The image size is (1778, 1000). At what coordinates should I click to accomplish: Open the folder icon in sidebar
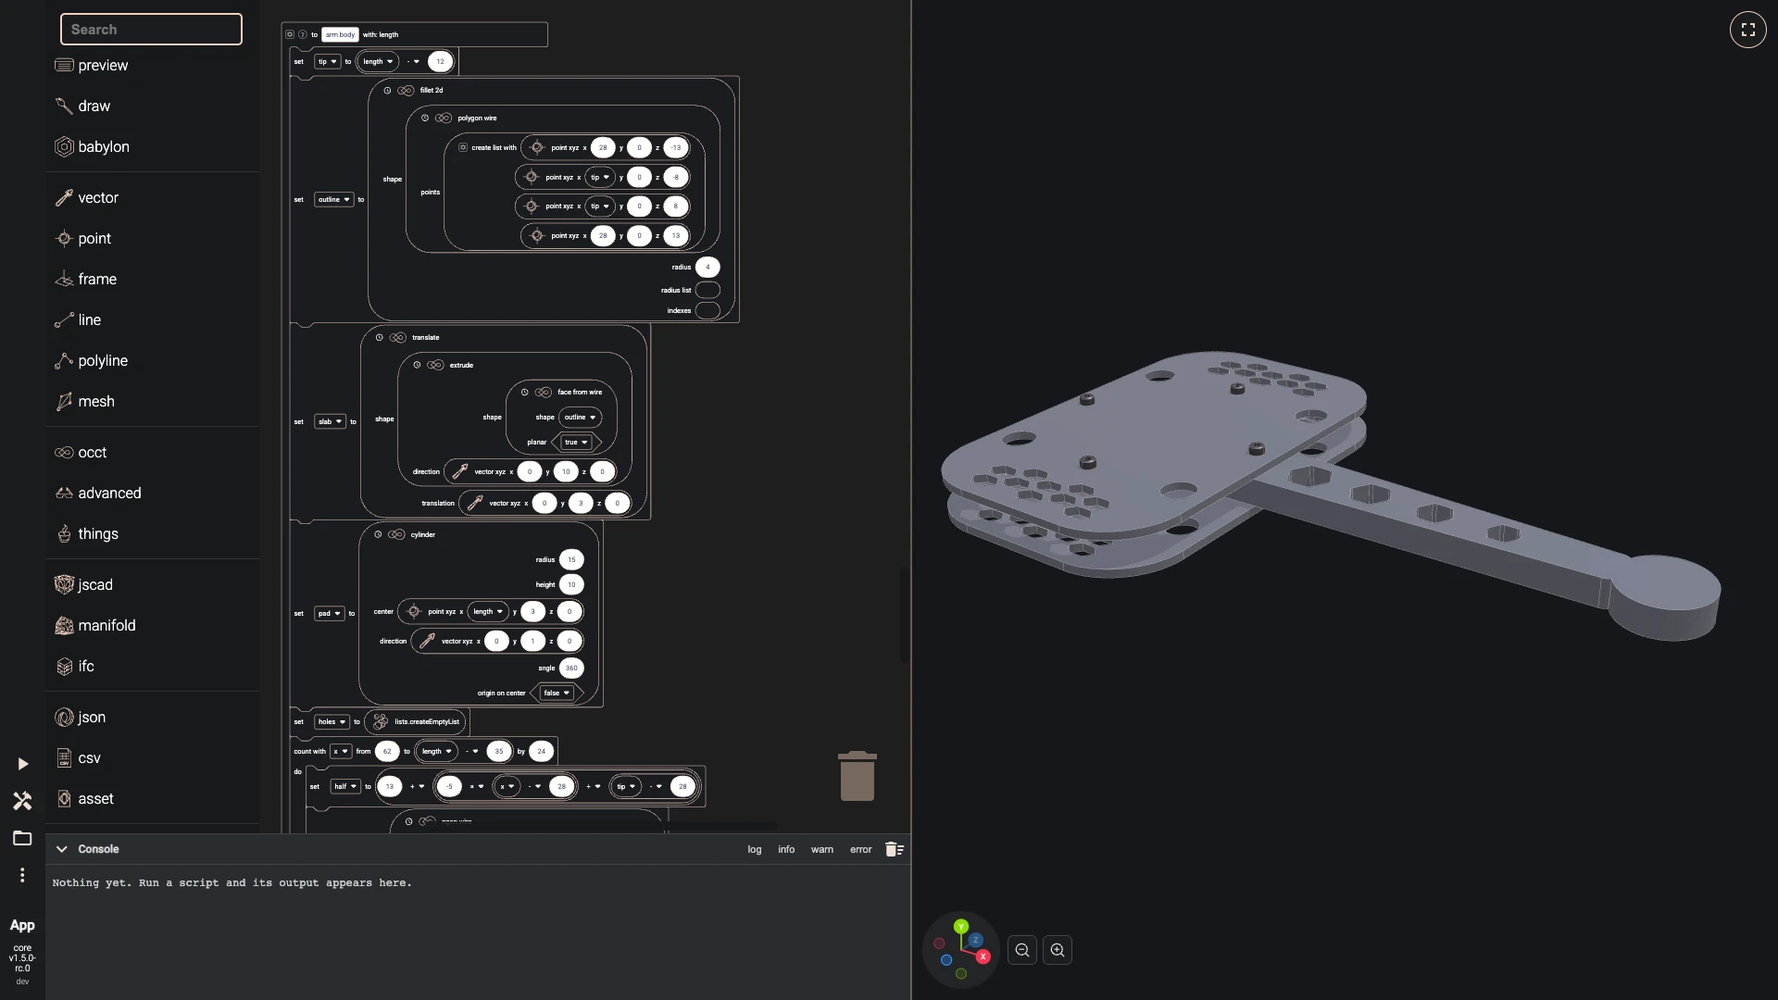coord(22,838)
